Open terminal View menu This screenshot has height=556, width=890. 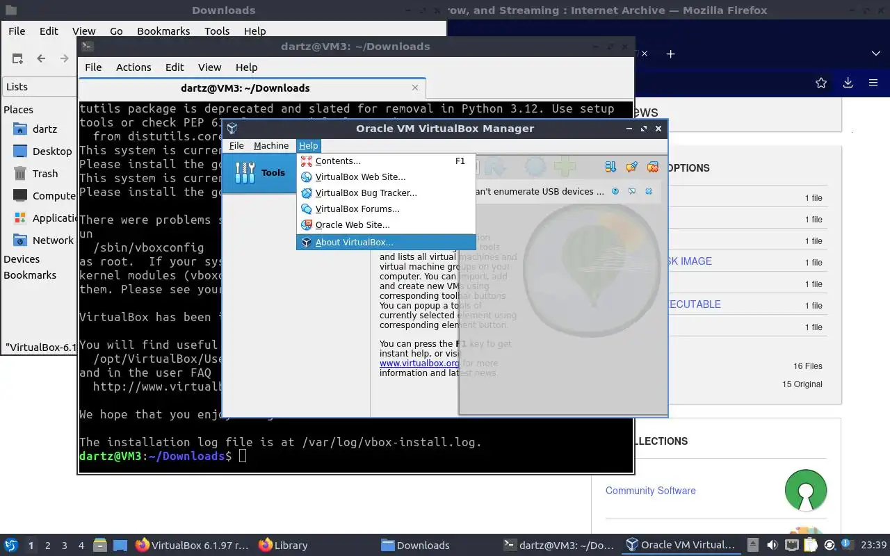point(209,67)
